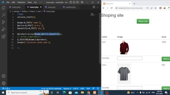Open the Source Control view
The width and height of the screenshot is (170, 95).
[x=3, y=22]
